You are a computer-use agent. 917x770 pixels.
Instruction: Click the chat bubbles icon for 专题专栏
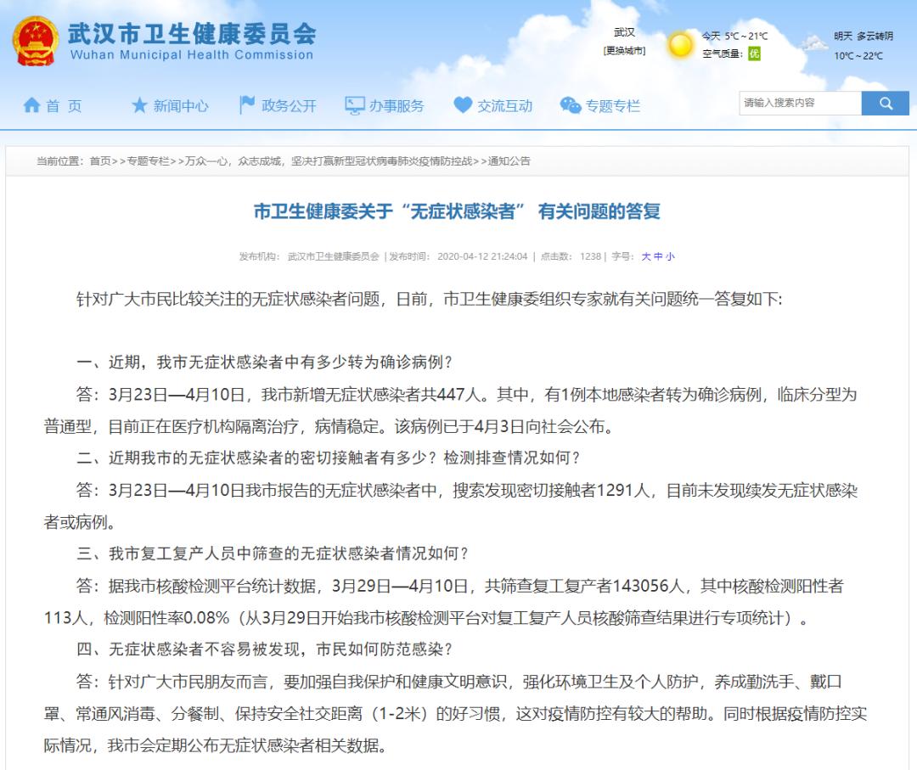coord(570,105)
